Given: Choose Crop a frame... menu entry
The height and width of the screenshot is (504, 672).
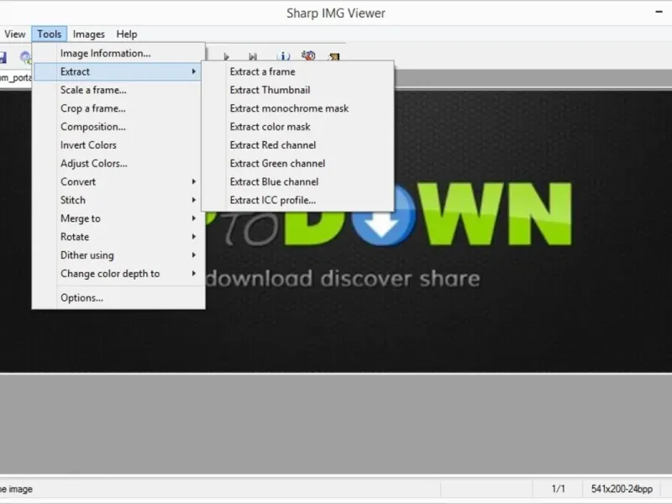Looking at the screenshot, I should [118, 108].
